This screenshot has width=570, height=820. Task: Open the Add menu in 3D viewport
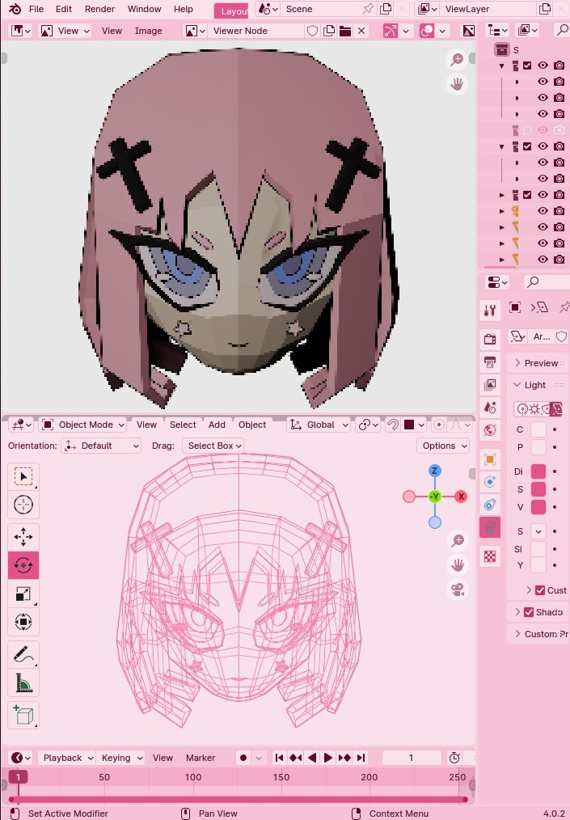point(217,425)
